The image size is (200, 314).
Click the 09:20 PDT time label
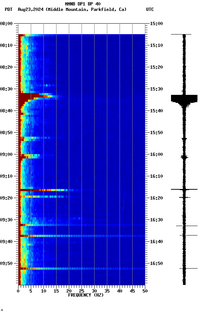(6, 198)
